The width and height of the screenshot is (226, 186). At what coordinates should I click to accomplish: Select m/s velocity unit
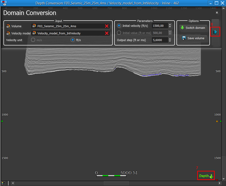pos(33,40)
